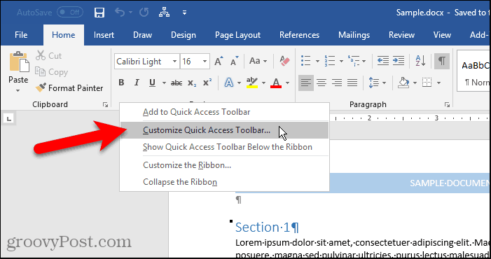Click the Multilevel List icon
Screen dimensions: 491x259
click(x=354, y=61)
